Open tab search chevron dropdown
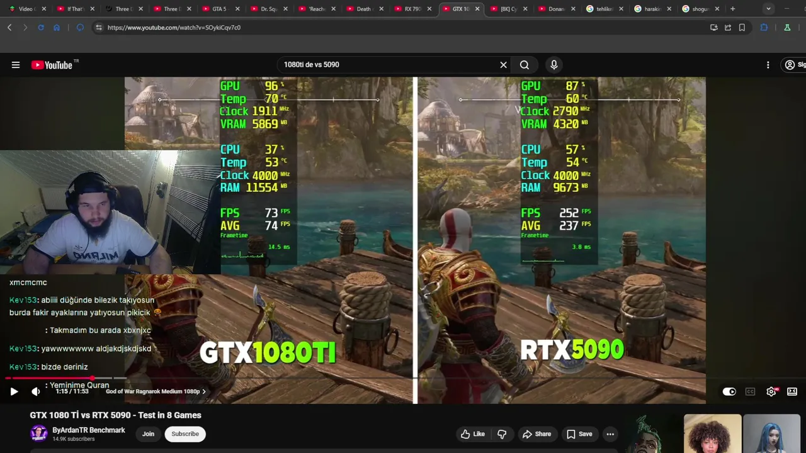Image resolution: width=806 pixels, height=453 pixels. [768, 9]
